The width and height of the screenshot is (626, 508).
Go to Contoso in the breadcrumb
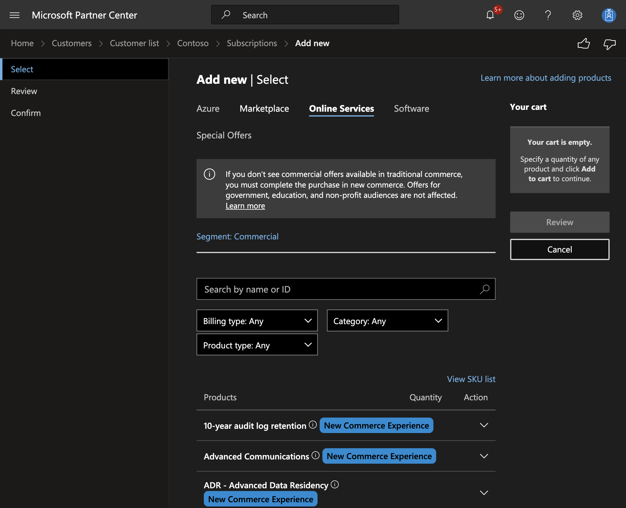pos(193,43)
